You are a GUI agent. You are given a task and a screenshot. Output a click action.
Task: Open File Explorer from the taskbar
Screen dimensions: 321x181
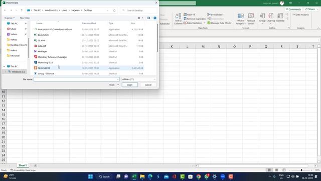tap(142, 176)
